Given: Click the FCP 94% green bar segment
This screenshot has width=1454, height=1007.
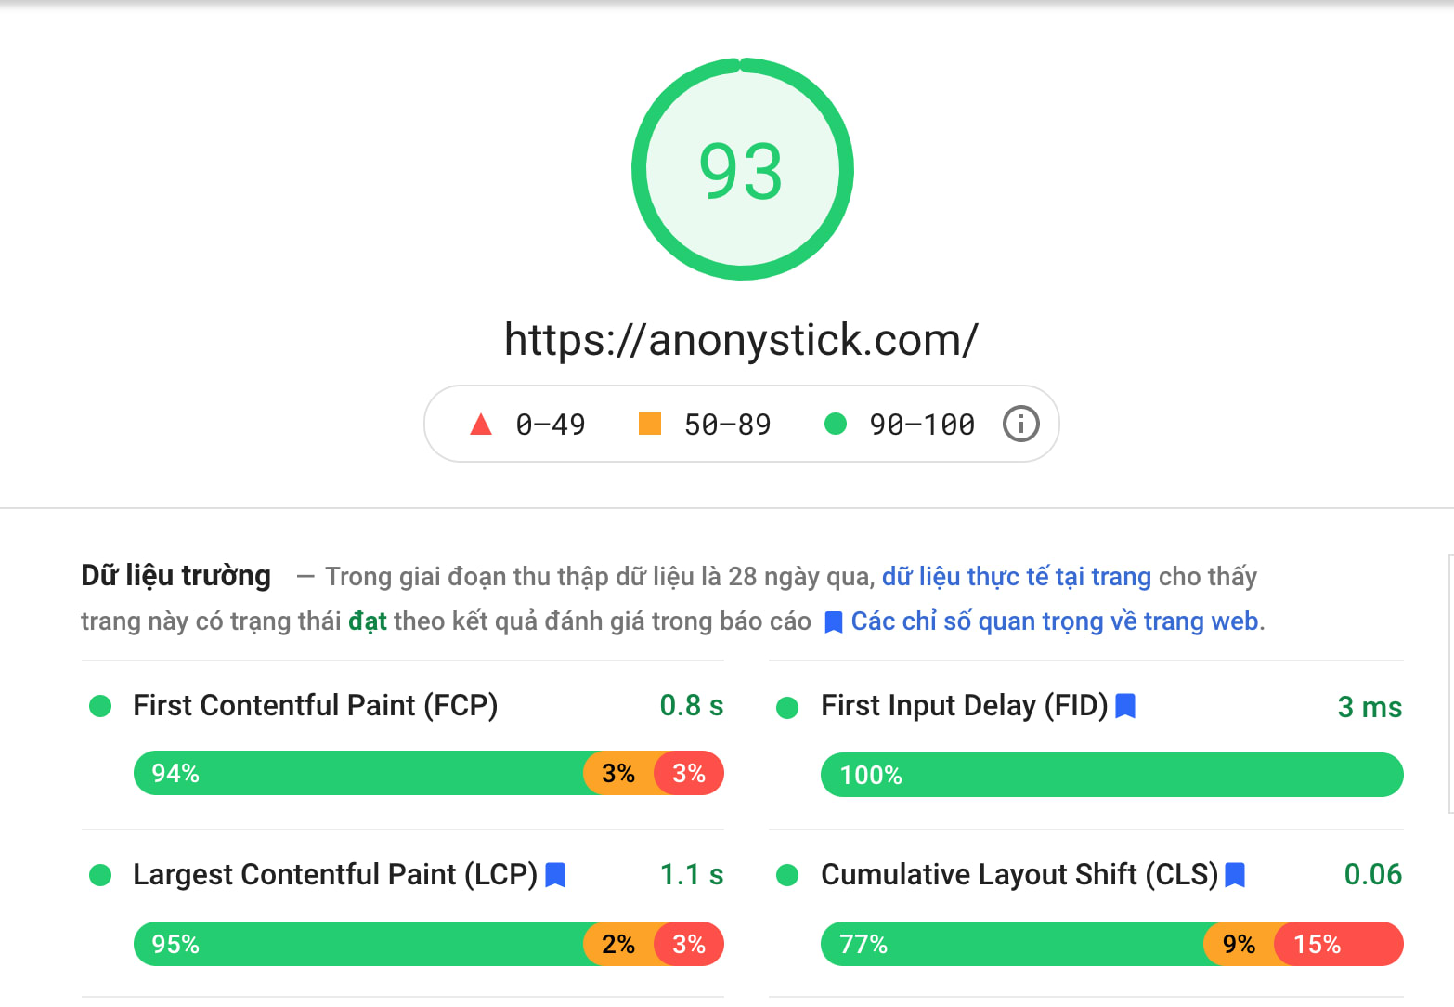Looking at the screenshot, I should click(359, 773).
